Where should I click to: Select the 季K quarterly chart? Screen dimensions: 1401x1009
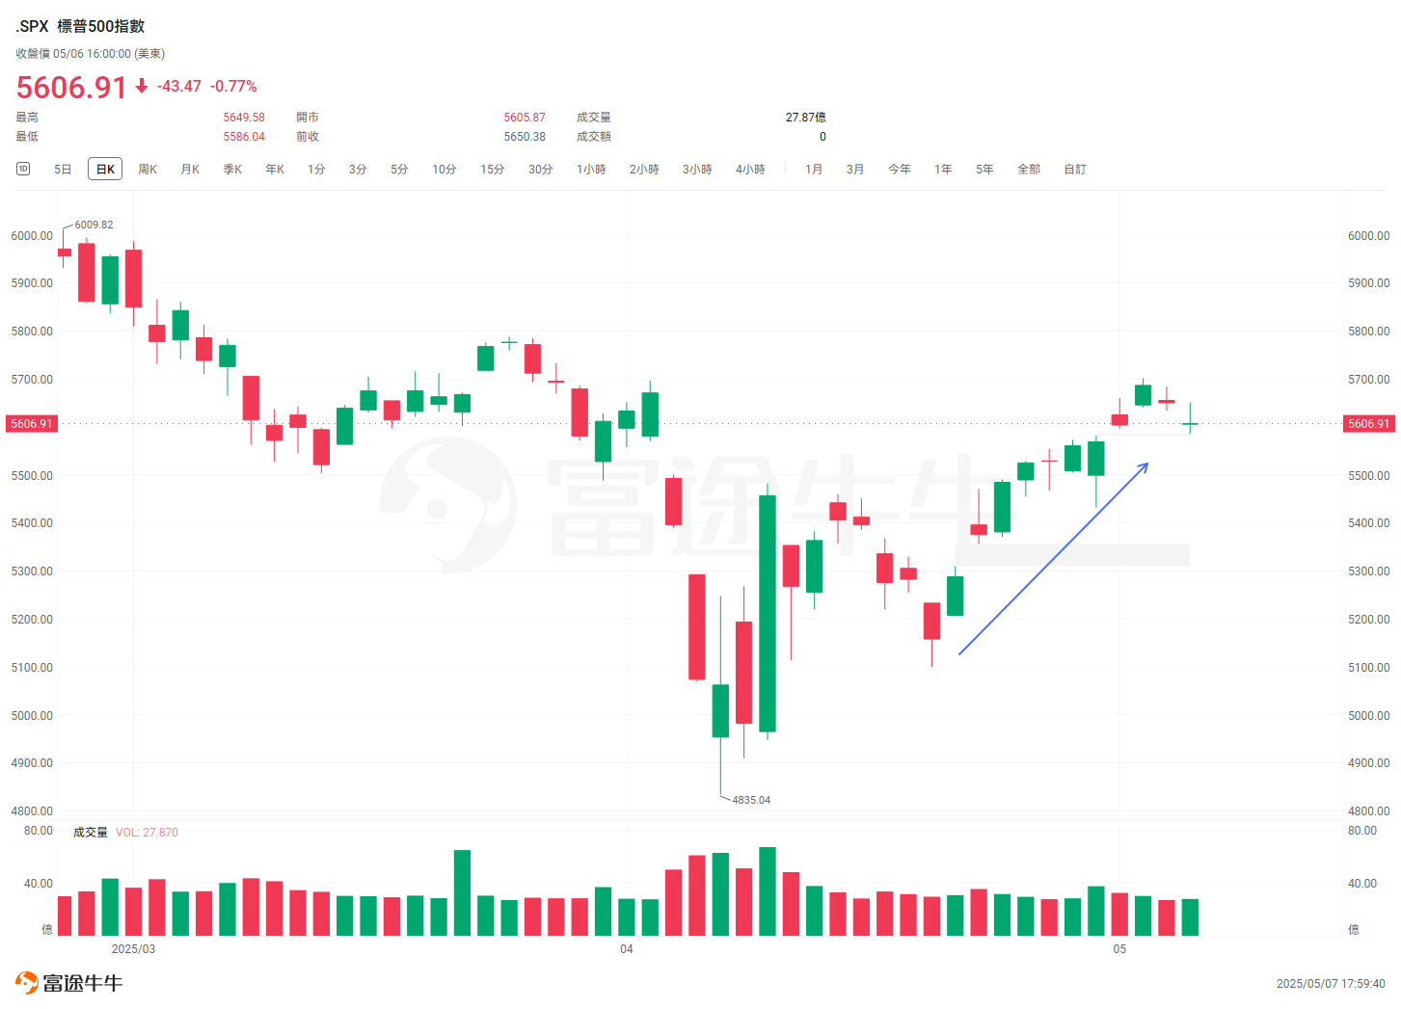tap(232, 170)
